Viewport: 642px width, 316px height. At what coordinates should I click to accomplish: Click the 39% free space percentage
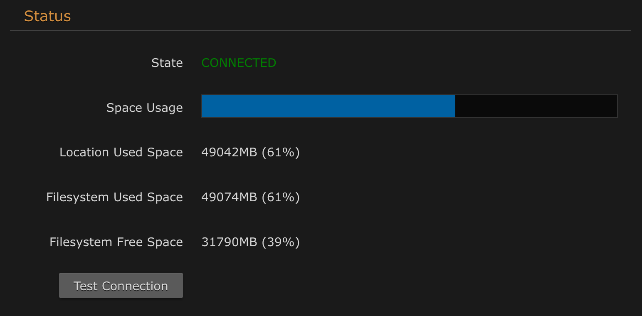[x=281, y=242]
